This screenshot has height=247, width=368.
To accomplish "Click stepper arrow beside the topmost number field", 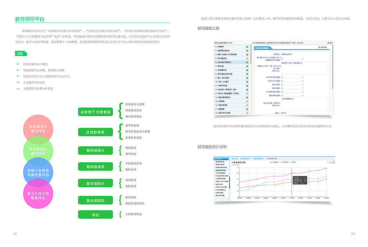I will 303,59.
